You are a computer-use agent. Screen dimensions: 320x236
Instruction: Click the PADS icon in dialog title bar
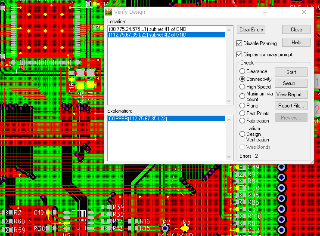point(109,12)
